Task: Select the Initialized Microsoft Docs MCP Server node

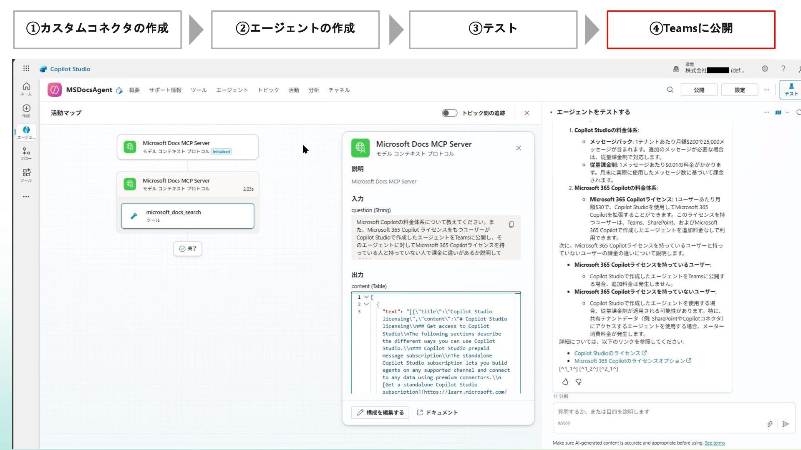Action: 188,147
